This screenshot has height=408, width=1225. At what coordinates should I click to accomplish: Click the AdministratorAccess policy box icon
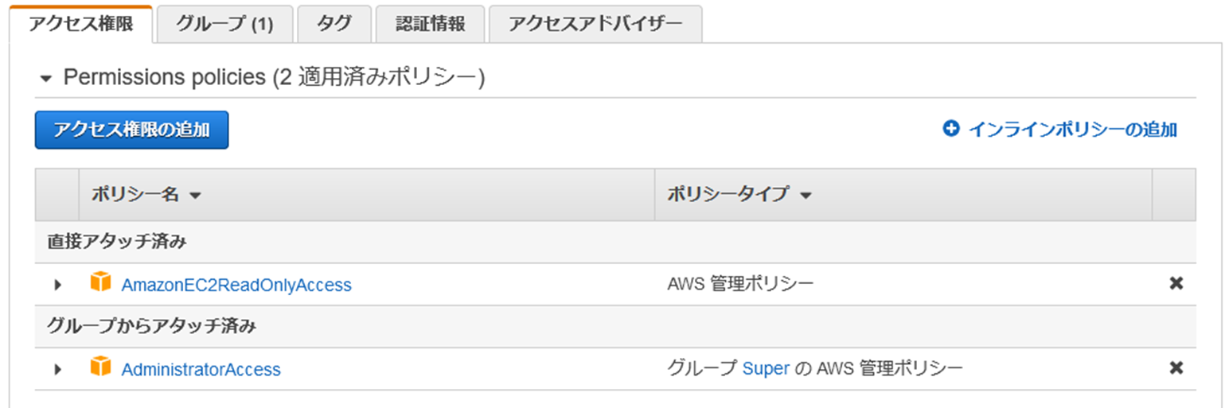[100, 367]
